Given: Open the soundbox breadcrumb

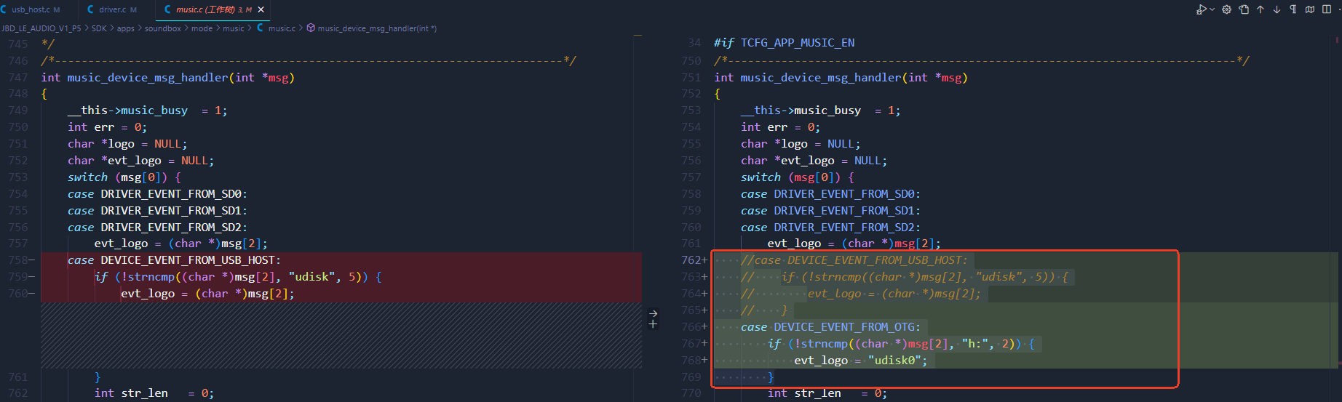Looking at the screenshot, I should [x=163, y=28].
